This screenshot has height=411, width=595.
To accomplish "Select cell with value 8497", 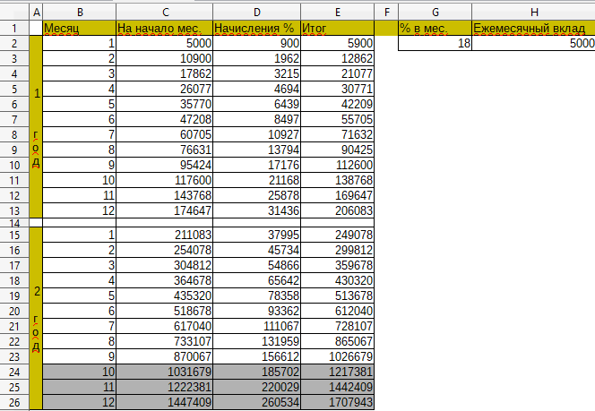I will (257, 119).
